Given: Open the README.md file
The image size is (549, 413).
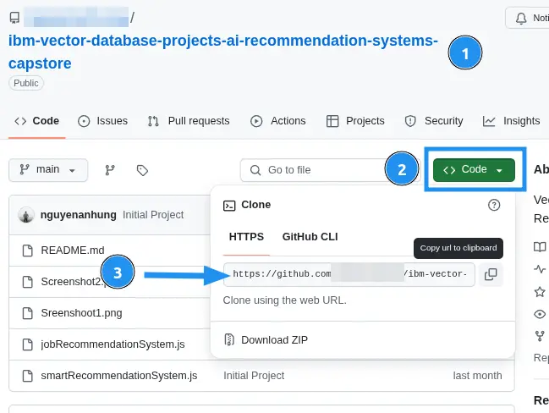Looking at the screenshot, I should pos(73,251).
